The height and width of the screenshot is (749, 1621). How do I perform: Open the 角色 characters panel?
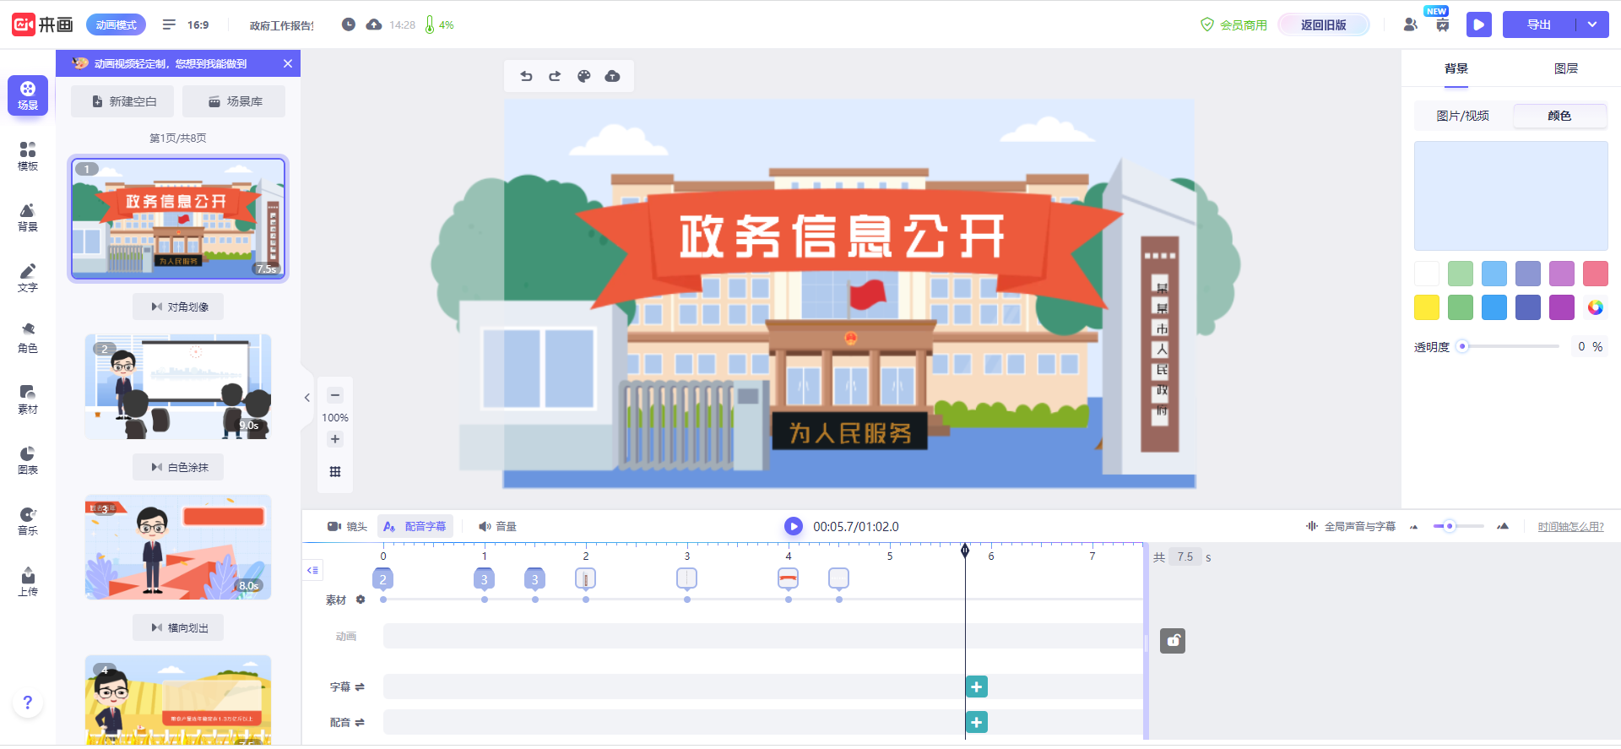tap(28, 339)
